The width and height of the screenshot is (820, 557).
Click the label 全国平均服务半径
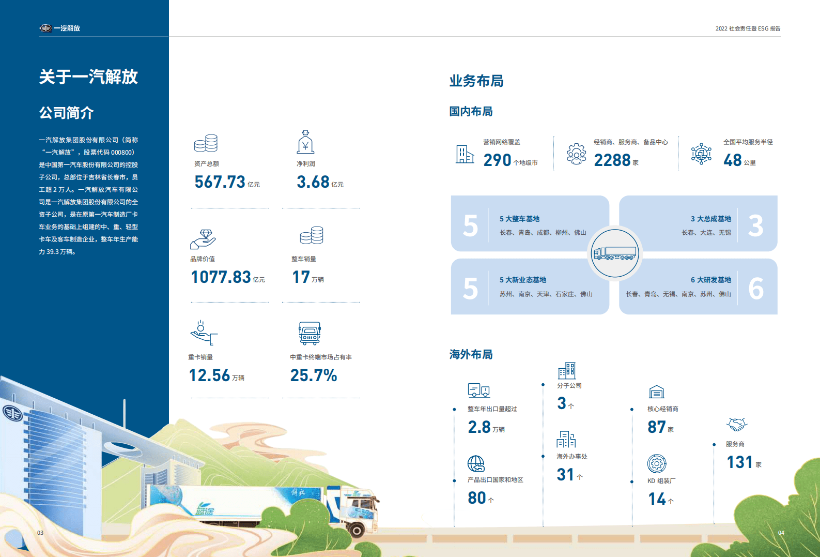(x=748, y=142)
